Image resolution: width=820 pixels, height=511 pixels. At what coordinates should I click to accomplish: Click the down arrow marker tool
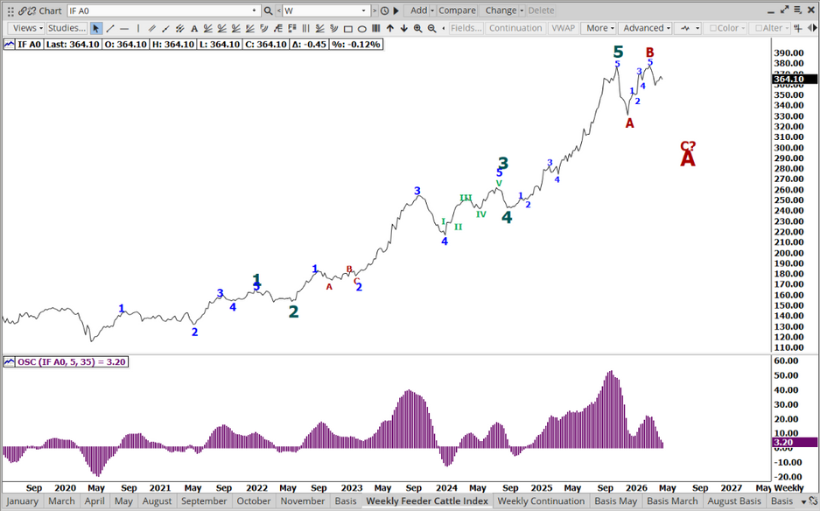click(x=403, y=28)
